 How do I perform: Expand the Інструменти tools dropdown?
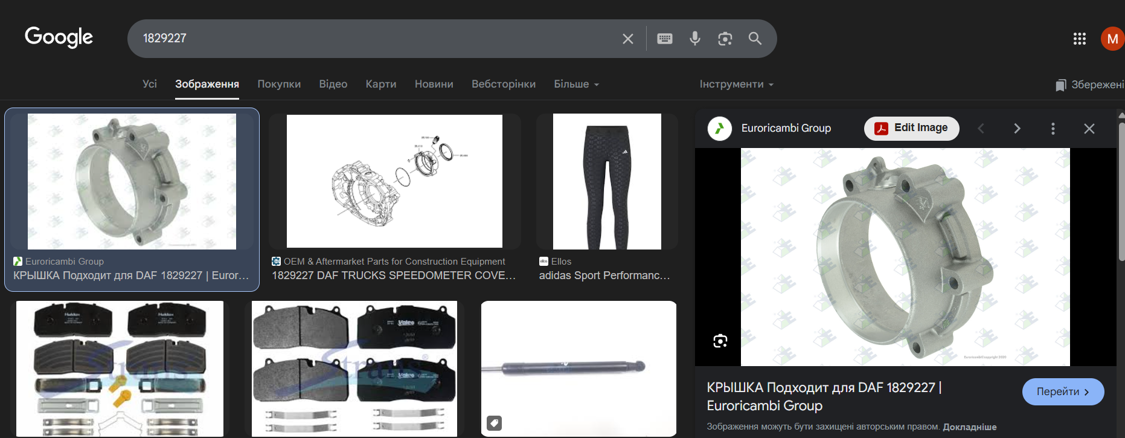[736, 85]
